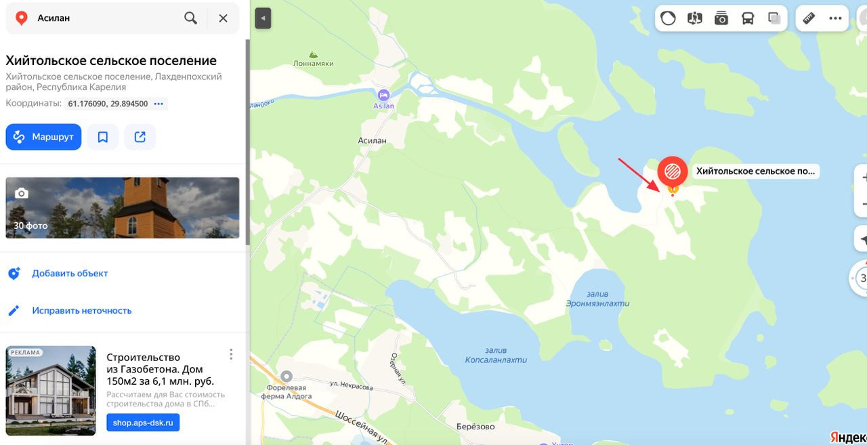Open shop.aps-dsk.ru ad link
This screenshot has height=445, width=867.
(143, 423)
